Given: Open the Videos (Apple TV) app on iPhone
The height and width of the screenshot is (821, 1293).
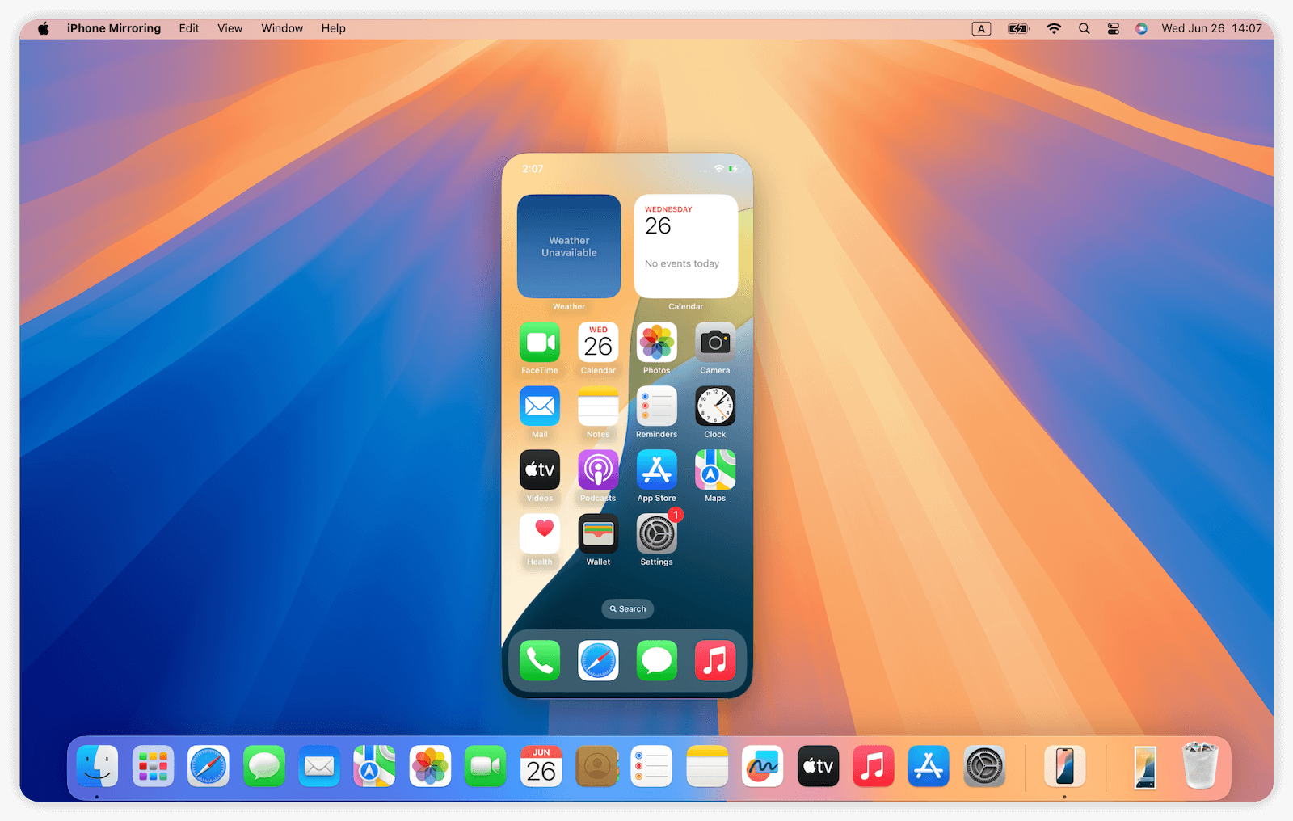Looking at the screenshot, I should pos(540,470).
